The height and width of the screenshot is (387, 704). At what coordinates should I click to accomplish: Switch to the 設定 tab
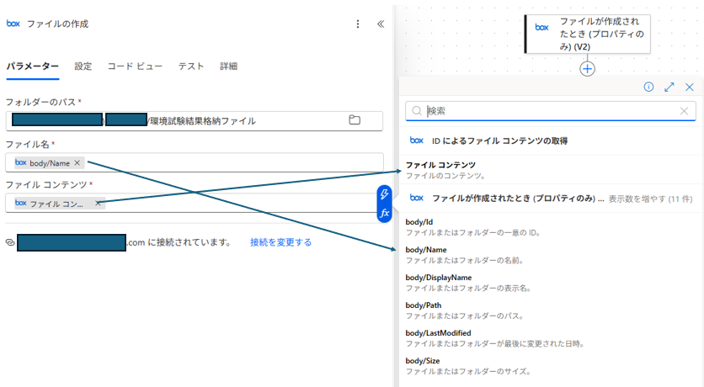(83, 66)
